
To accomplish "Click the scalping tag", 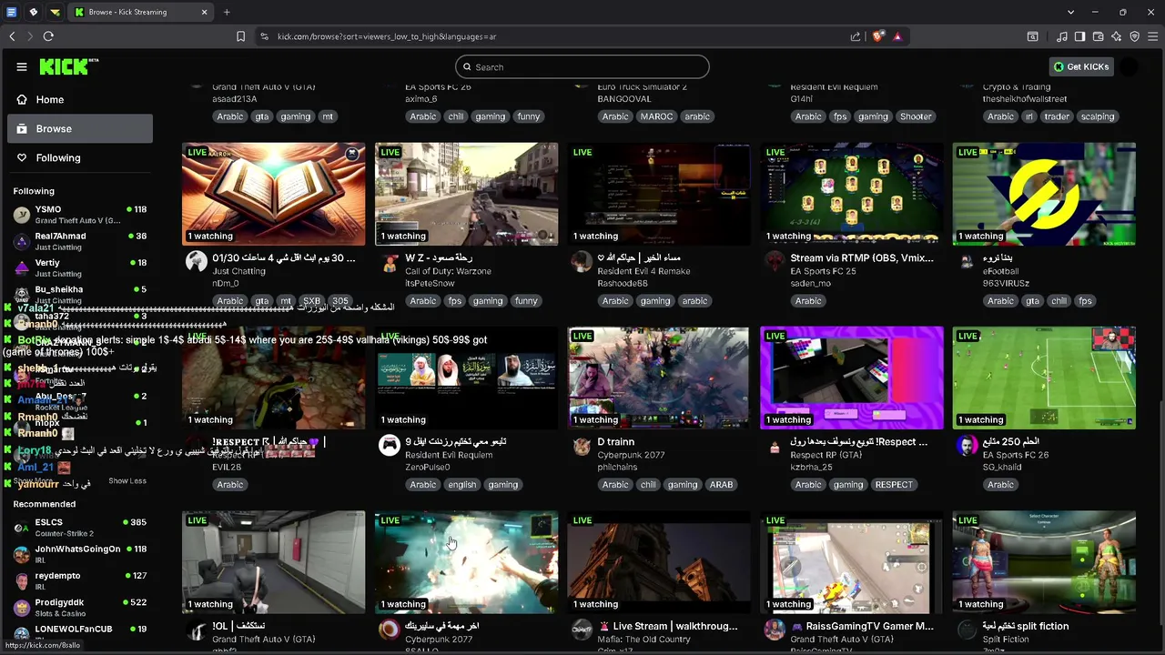I will (1098, 116).
